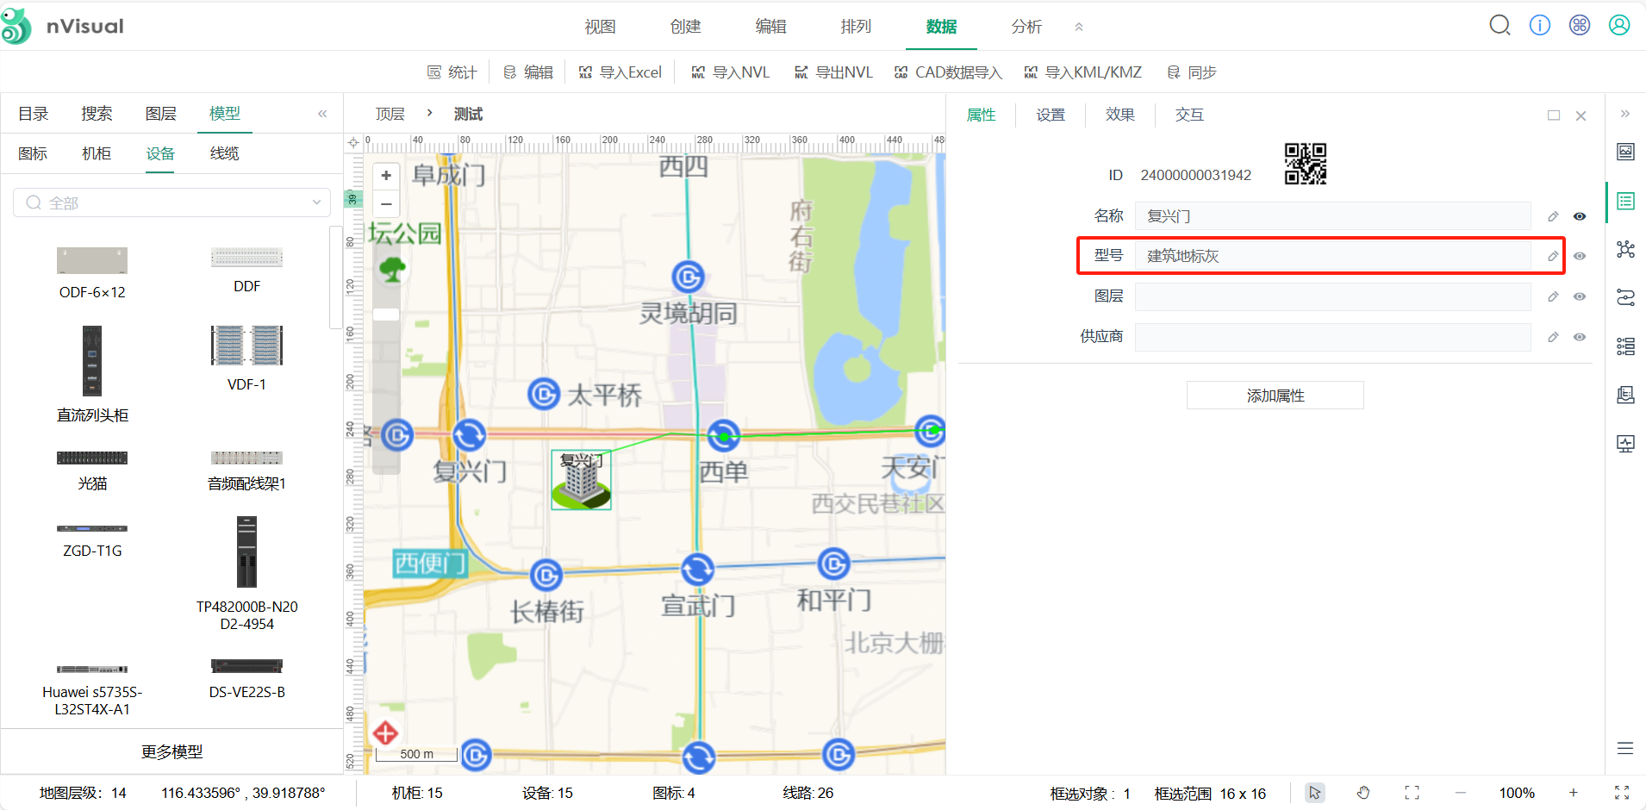Toggle visibility eye for 型号
The height and width of the screenshot is (810, 1646).
point(1580,256)
